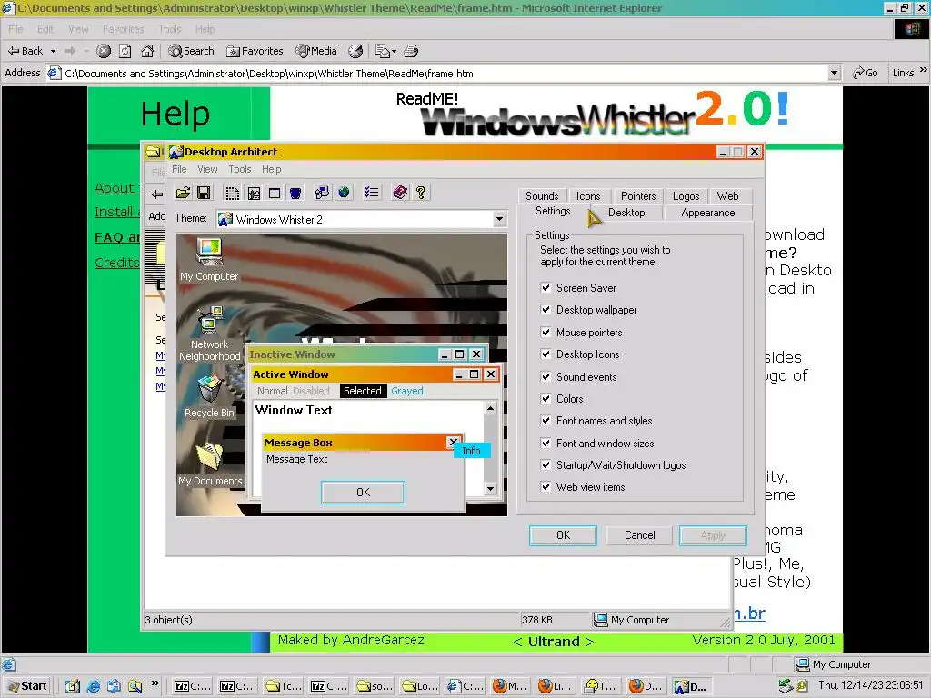Uncheck Font names and styles

(x=546, y=421)
